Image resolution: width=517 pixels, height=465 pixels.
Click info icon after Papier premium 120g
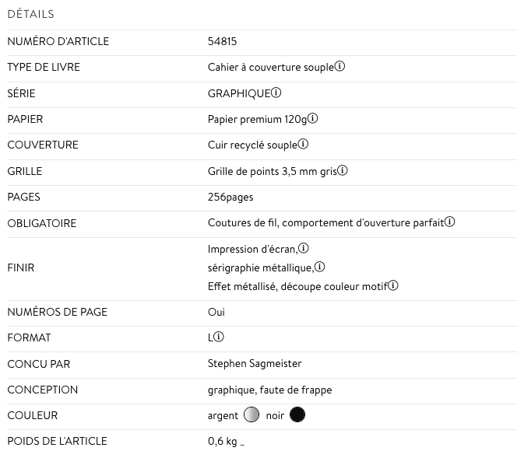click(313, 119)
